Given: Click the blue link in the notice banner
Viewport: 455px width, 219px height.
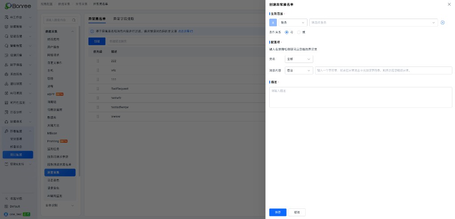Looking at the screenshot, I should 185,31.
